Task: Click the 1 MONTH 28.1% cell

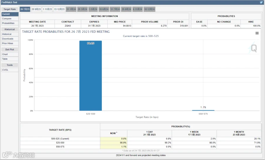Action: pos(239,139)
